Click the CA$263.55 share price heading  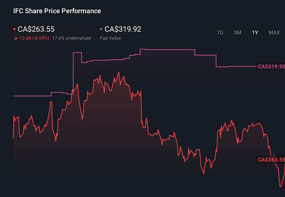[x=36, y=29]
